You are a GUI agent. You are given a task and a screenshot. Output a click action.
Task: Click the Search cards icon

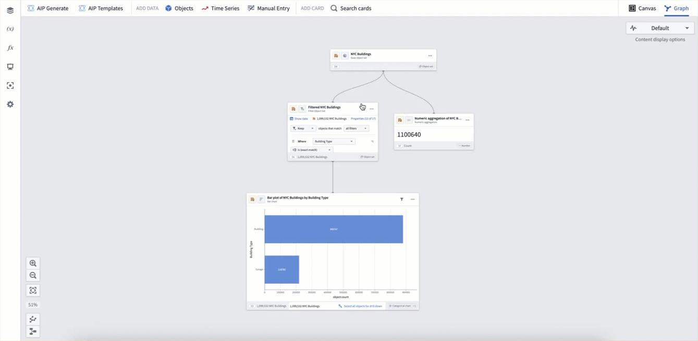tap(334, 8)
